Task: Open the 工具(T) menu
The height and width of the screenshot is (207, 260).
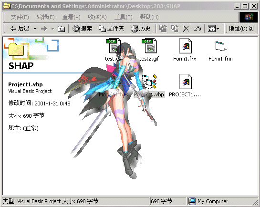Action: tap(124, 17)
